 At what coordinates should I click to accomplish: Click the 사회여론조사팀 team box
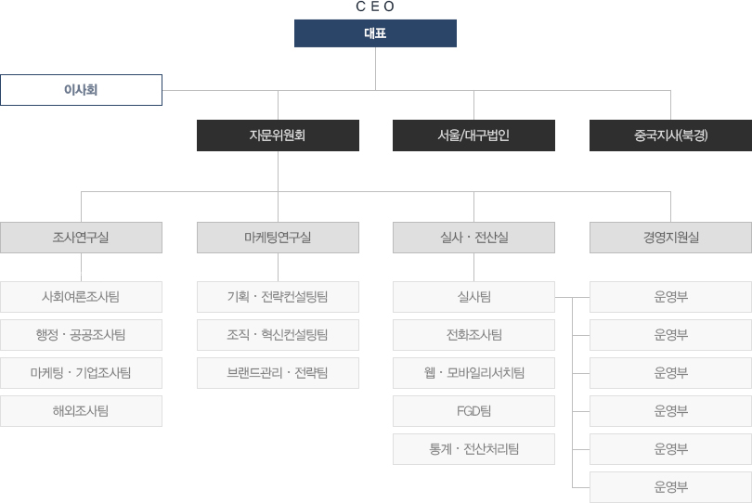(81, 297)
